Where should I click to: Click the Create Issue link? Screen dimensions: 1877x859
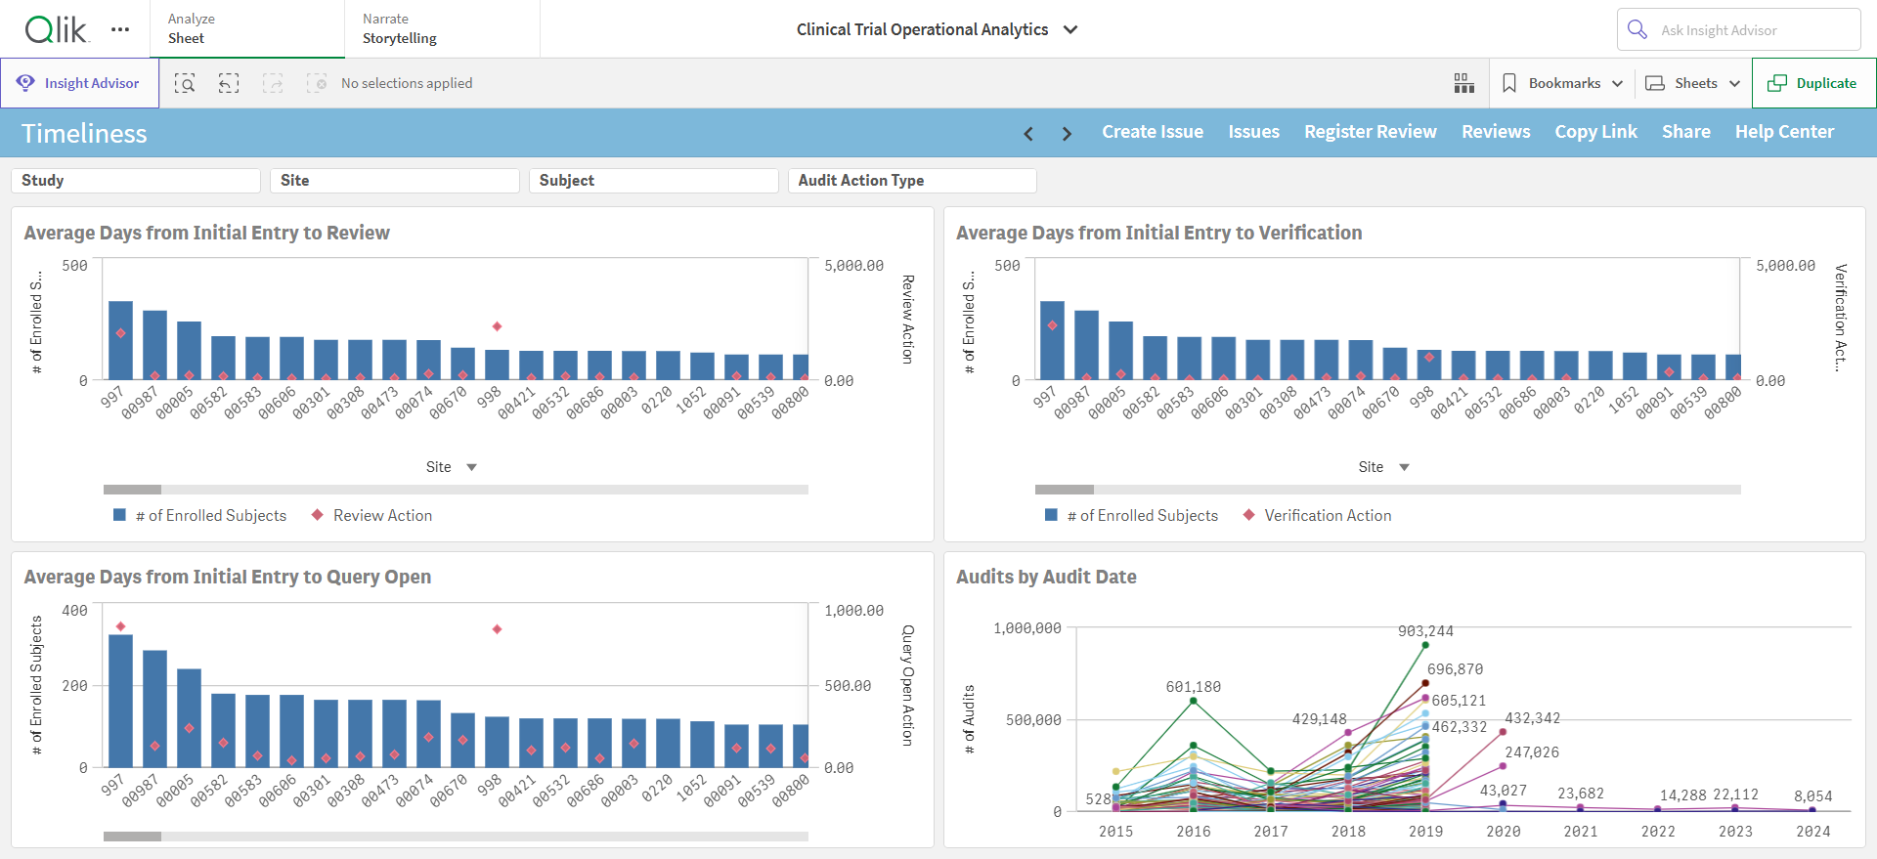pyautogui.click(x=1153, y=132)
